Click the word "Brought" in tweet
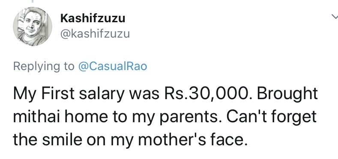 287,94
